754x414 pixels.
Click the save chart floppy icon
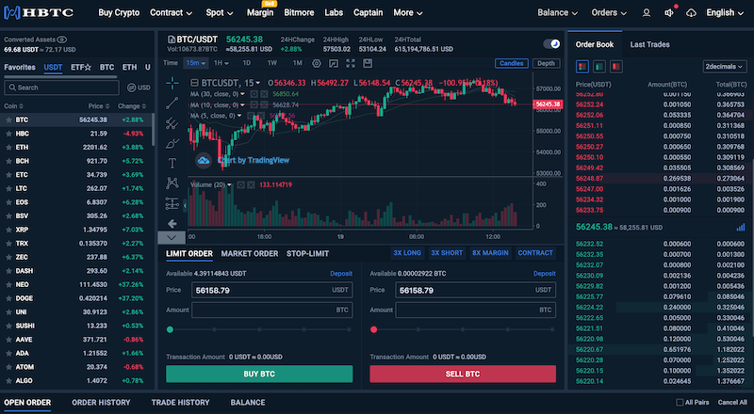point(368,63)
